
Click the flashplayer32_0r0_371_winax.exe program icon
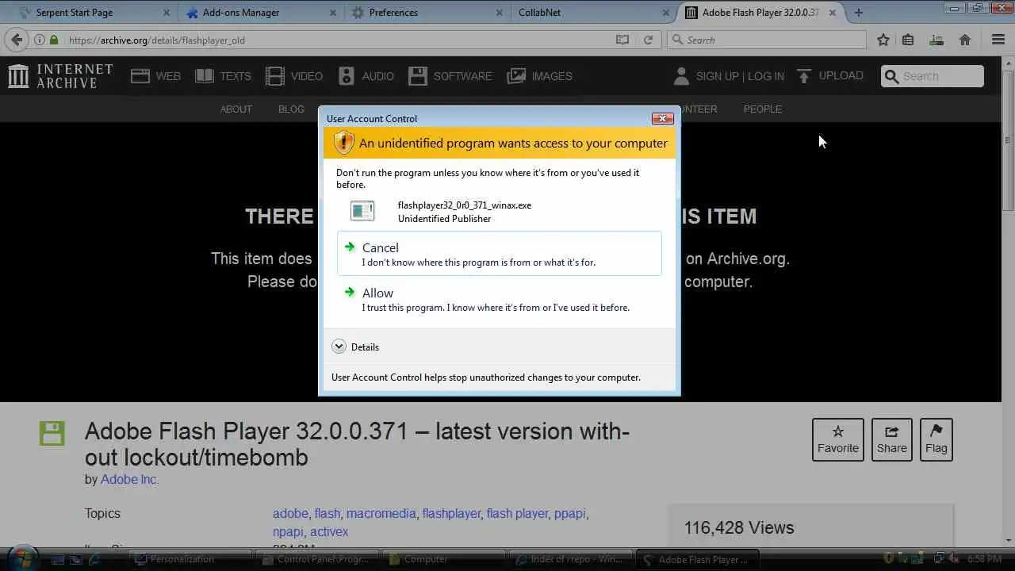click(x=362, y=210)
